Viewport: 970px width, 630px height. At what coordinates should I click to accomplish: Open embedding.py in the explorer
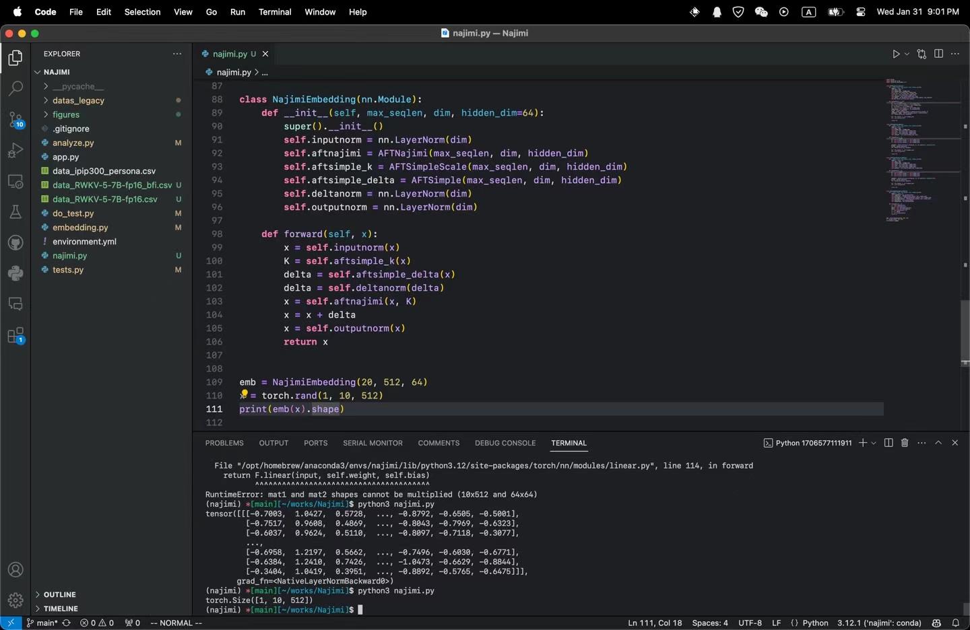[80, 228]
